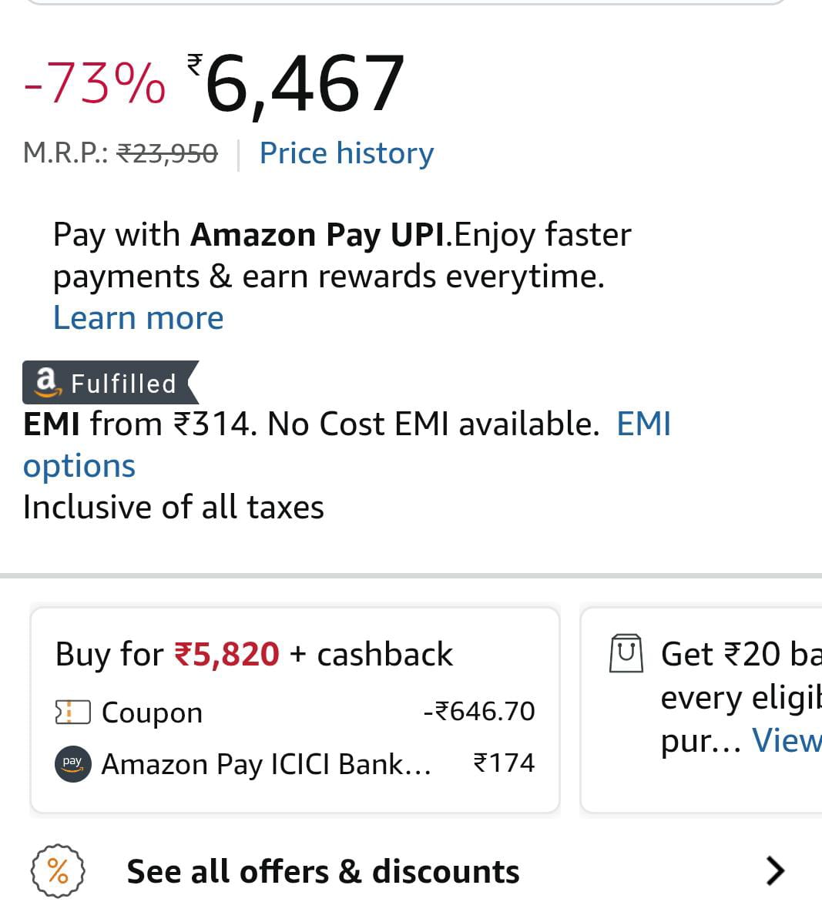Select the Coupon -₹646.70 row
The width and height of the screenshot is (822, 922).
click(294, 712)
